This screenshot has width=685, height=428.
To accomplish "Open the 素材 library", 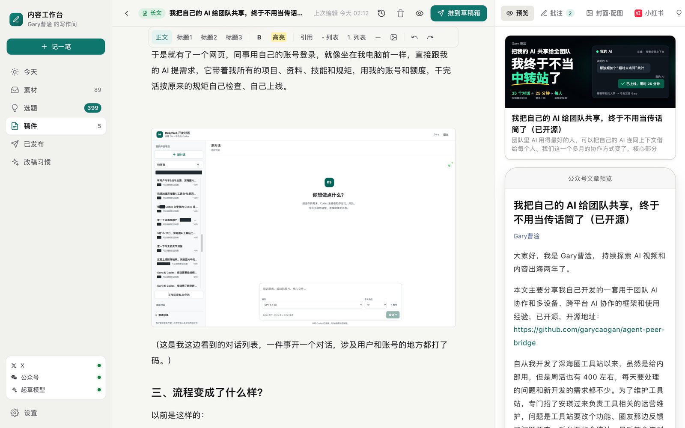I will (56, 90).
